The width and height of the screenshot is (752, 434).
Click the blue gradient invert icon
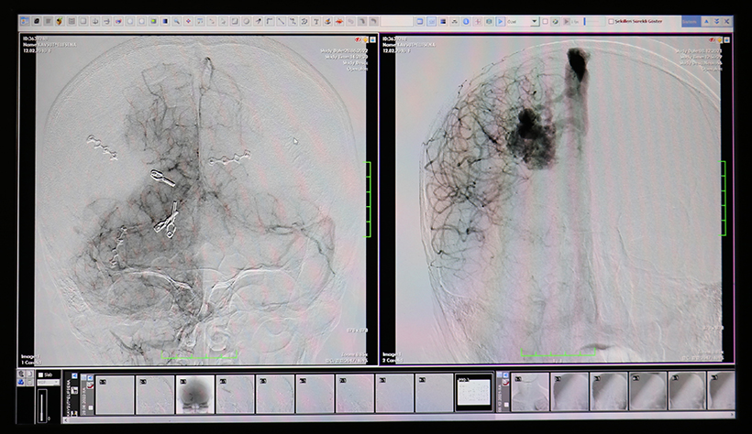tap(165, 22)
